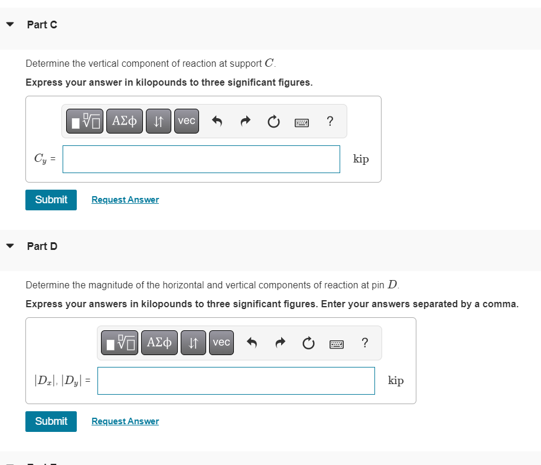Collapse the Part C section
Viewport: 541px width, 465px height.
10,24
